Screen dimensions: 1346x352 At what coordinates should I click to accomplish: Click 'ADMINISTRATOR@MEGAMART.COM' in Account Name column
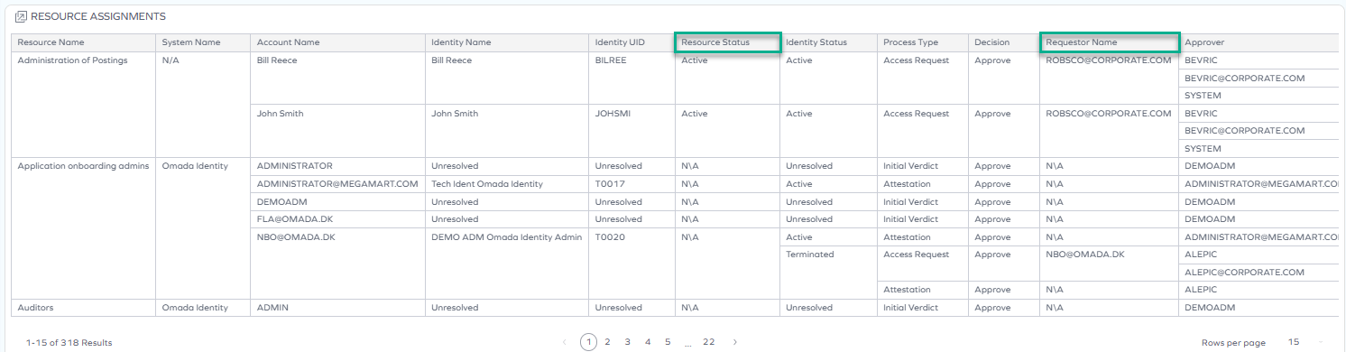(338, 184)
